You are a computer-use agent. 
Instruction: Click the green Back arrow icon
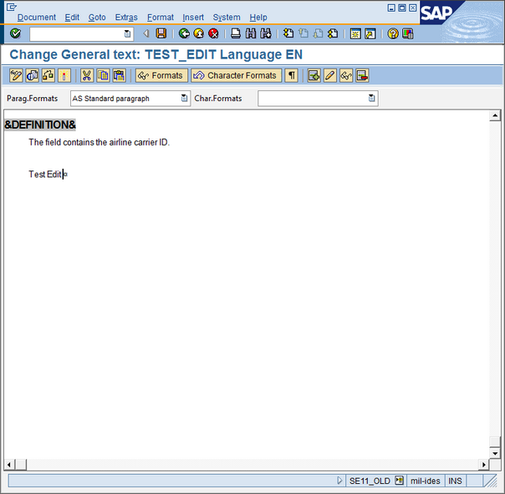(184, 33)
